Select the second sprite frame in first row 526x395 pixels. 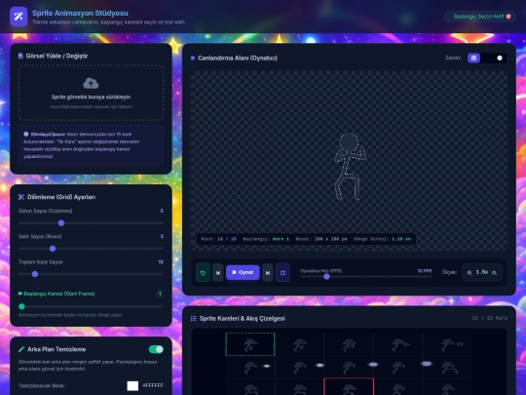tap(300, 344)
